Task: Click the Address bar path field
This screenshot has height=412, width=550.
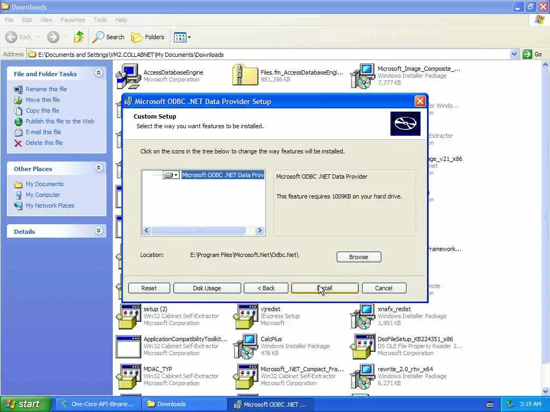Action: tap(269, 55)
